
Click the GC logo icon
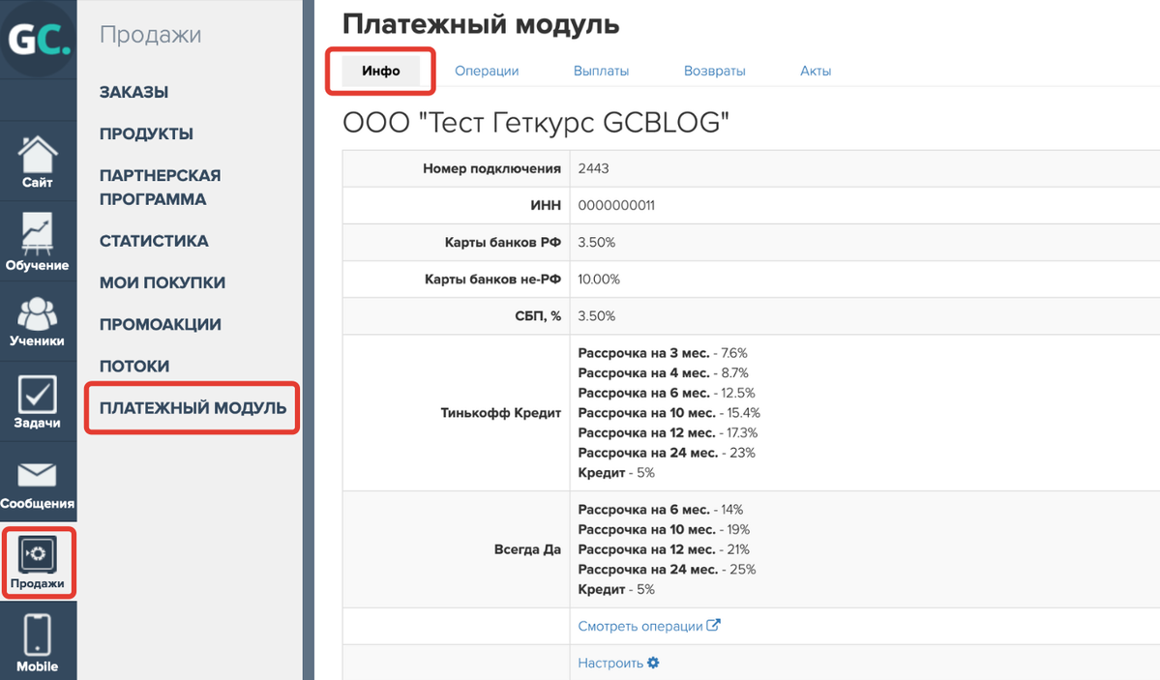38,39
